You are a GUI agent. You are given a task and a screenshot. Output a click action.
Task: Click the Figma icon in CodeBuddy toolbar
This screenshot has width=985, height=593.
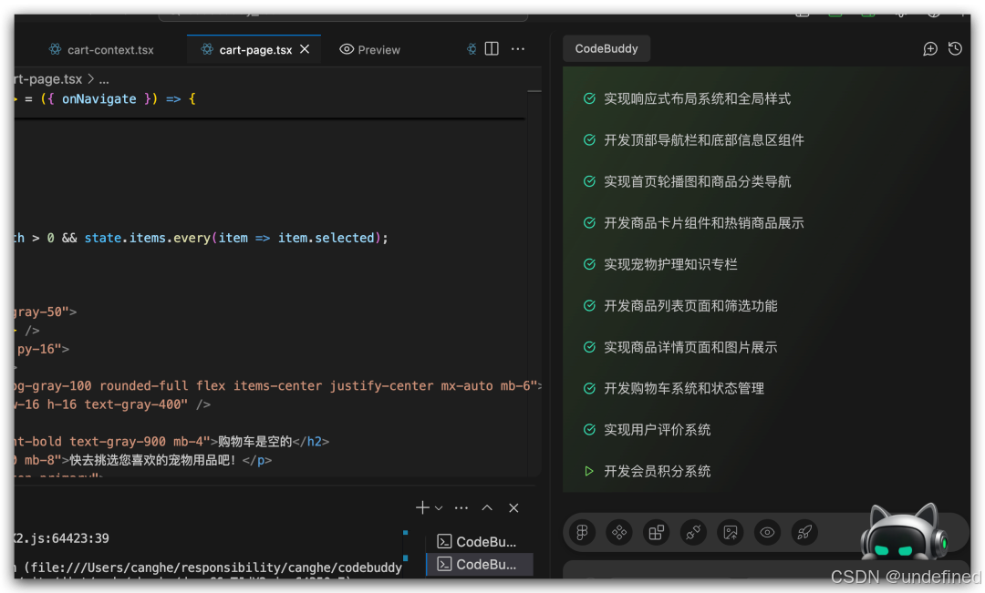pos(582,533)
